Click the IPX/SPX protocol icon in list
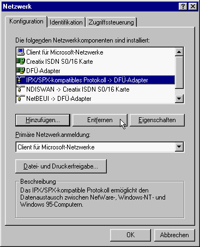The height and width of the screenshot is (247, 200). pyautogui.click(x=21, y=80)
